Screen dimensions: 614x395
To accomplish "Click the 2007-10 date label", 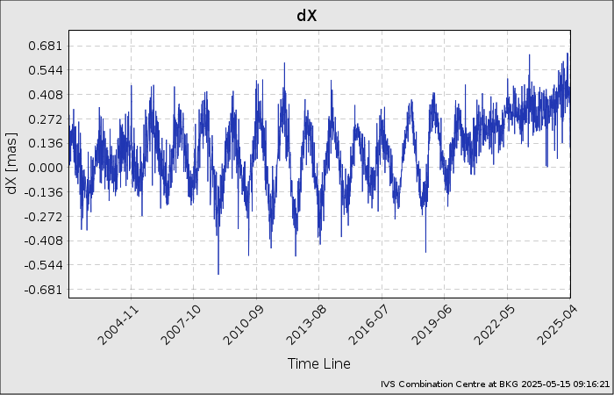I will pyautogui.click(x=180, y=325).
